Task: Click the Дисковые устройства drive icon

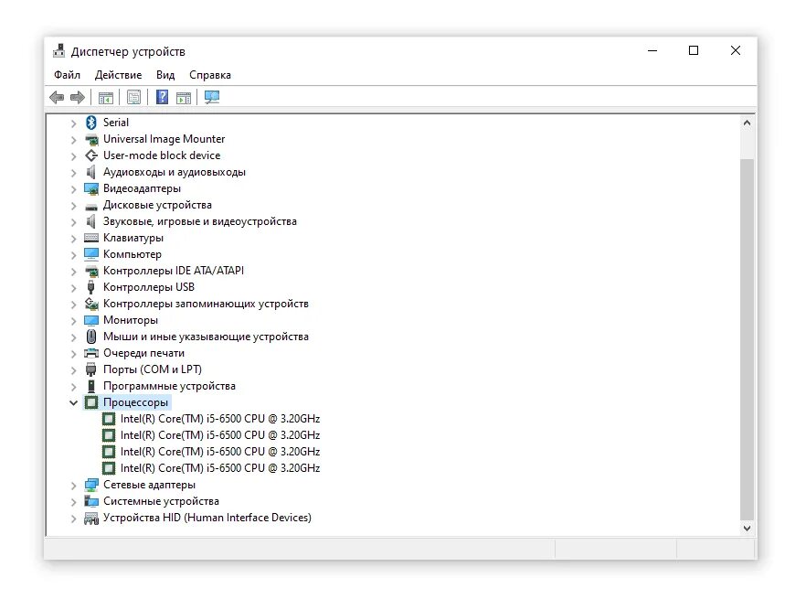Action: tap(91, 207)
